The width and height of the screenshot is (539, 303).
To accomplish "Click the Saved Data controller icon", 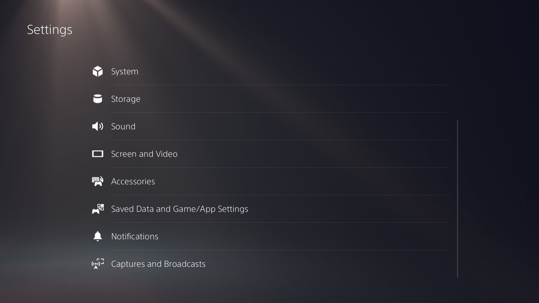I will 98,209.
